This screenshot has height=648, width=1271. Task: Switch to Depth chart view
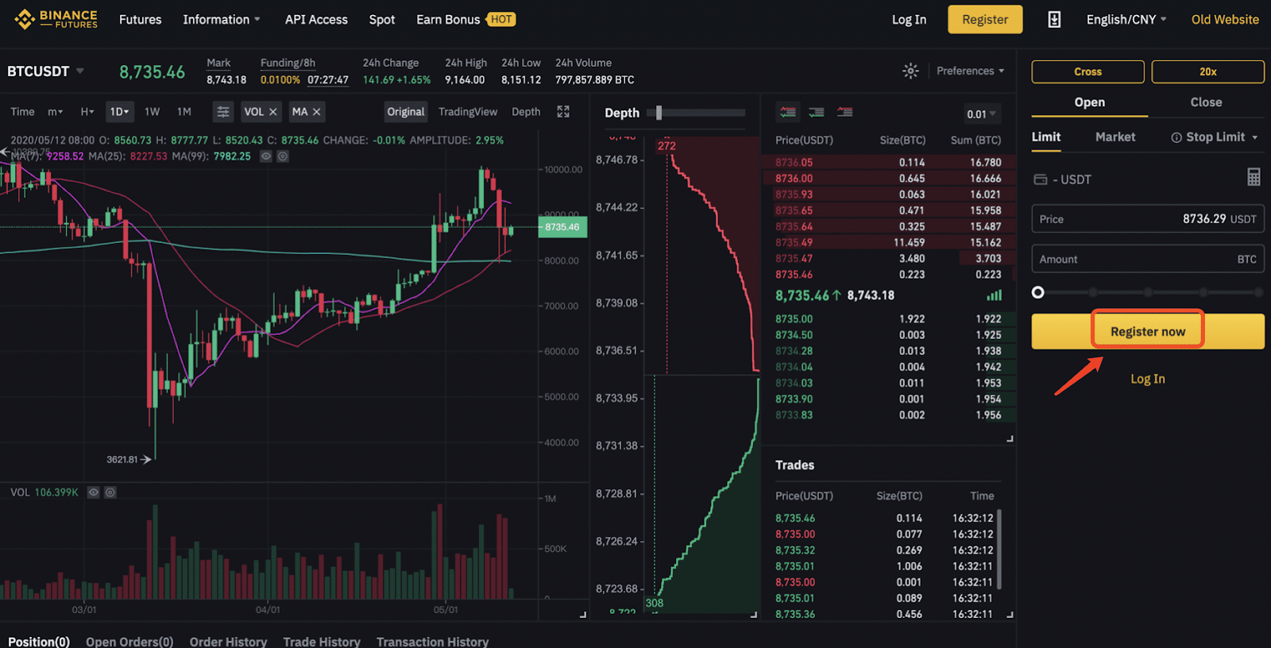(x=526, y=112)
